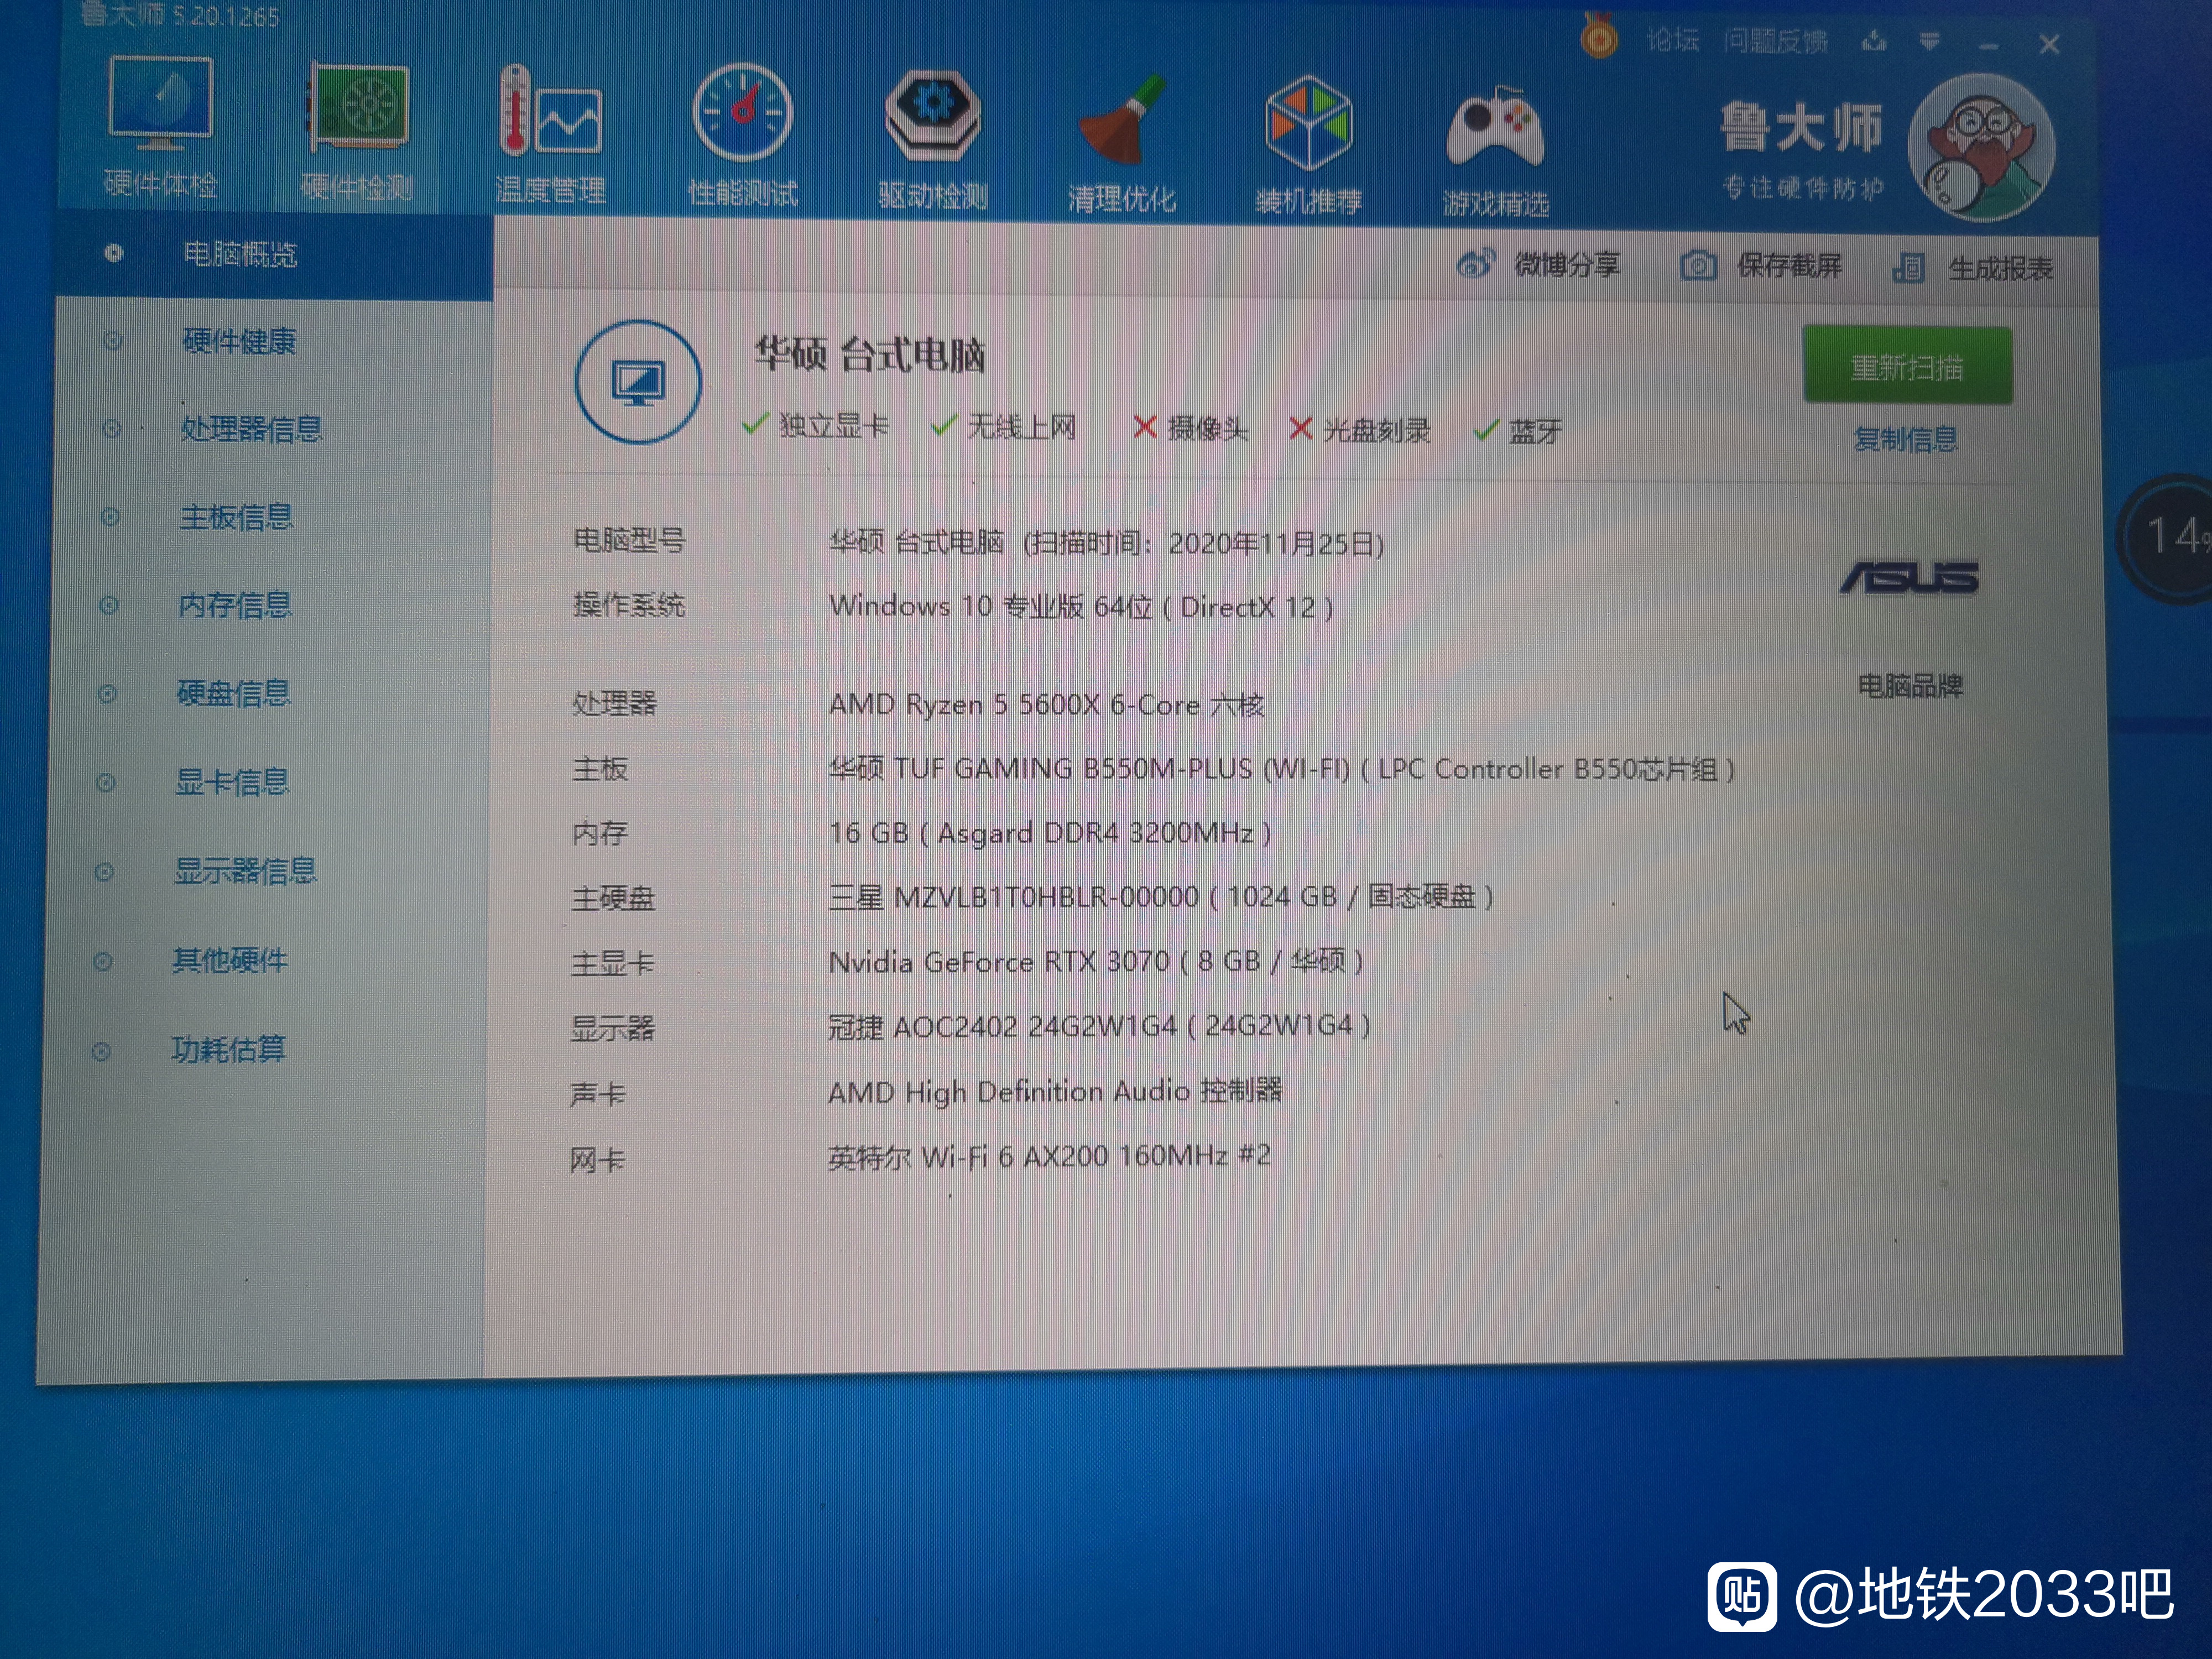Click the 独立显卡 checkmark item
Image resolution: width=2212 pixels, height=1659 pixels.
(x=815, y=426)
